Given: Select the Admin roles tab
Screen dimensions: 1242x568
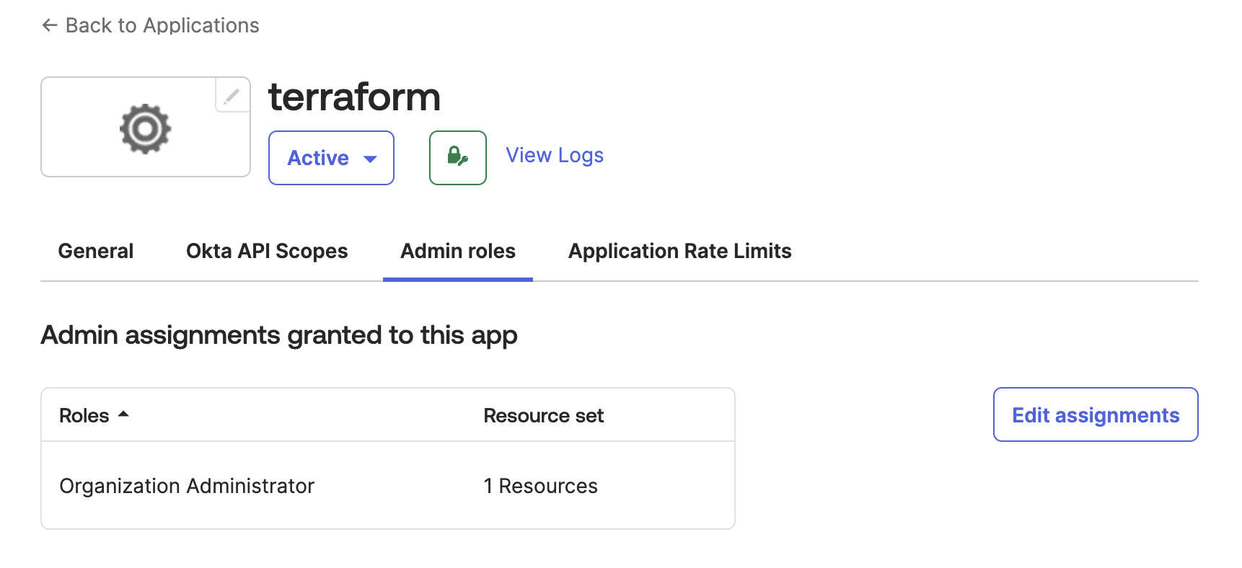Looking at the screenshot, I should click(458, 251).
